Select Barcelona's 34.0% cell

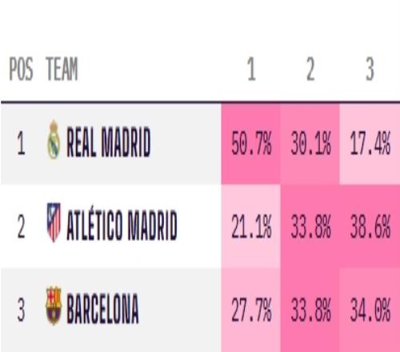point(370,310)
